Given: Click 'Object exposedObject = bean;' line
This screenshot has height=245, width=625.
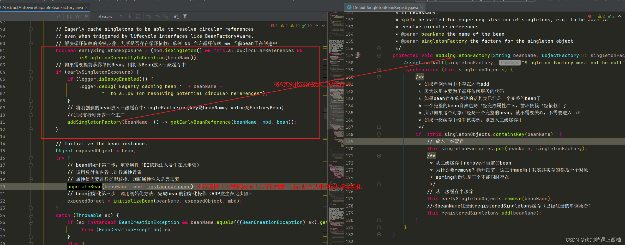Looking at the screenshot, I should [96, 151].
